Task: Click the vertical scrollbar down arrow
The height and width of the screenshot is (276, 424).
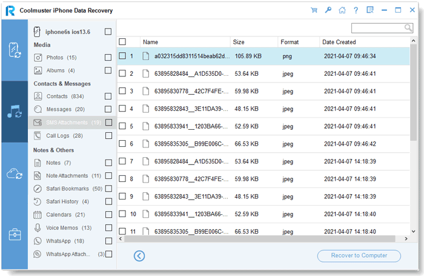Action: [413, 231]
